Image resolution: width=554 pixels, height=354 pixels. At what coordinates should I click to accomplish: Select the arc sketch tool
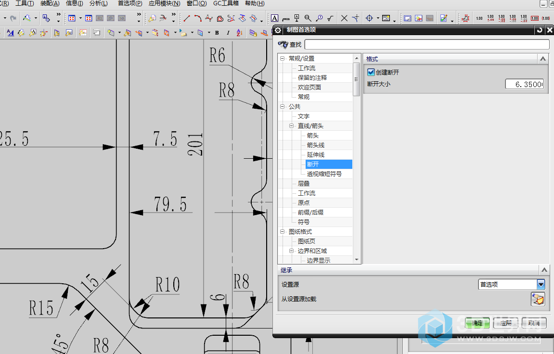(x=198, y=18)
